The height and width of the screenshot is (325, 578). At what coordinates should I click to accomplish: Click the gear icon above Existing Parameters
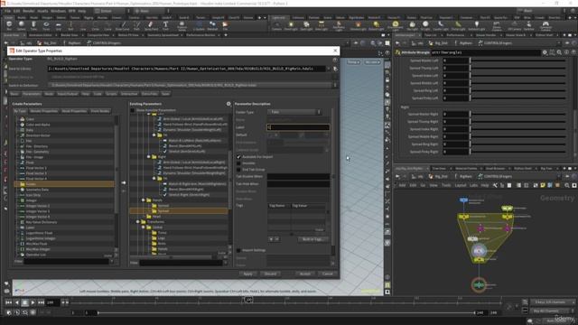(228, 105)
